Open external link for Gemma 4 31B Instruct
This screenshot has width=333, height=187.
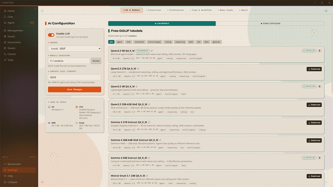149,122
